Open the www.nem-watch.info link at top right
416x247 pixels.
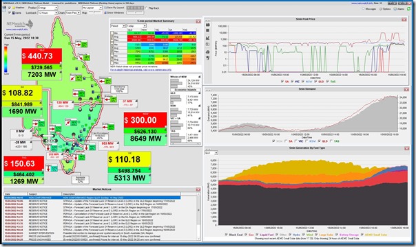pyautogui.click(x=363, y=3)
